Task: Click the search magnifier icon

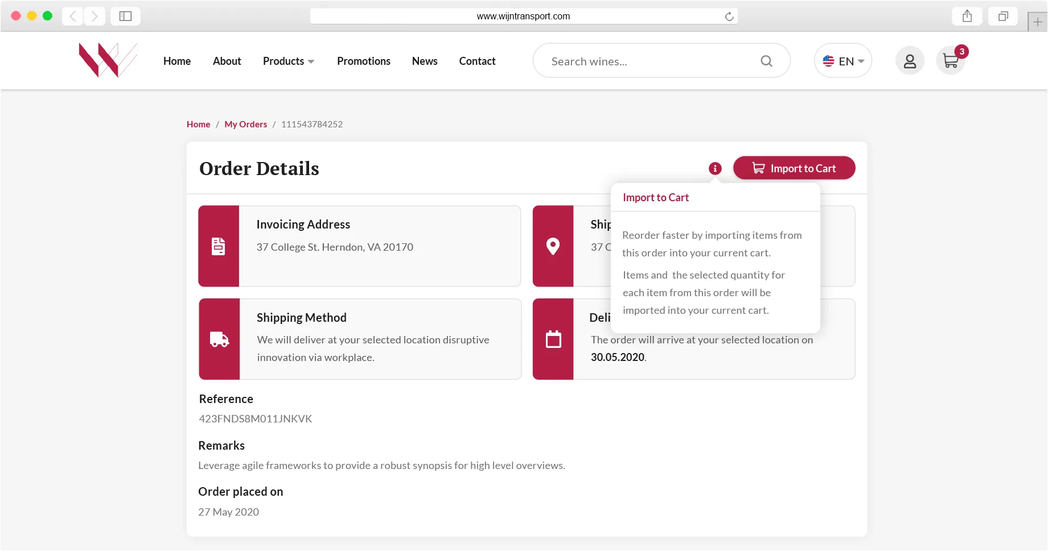Action: 766,61
